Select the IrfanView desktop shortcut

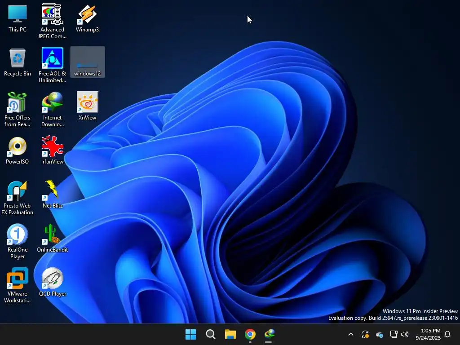[52, 150]
